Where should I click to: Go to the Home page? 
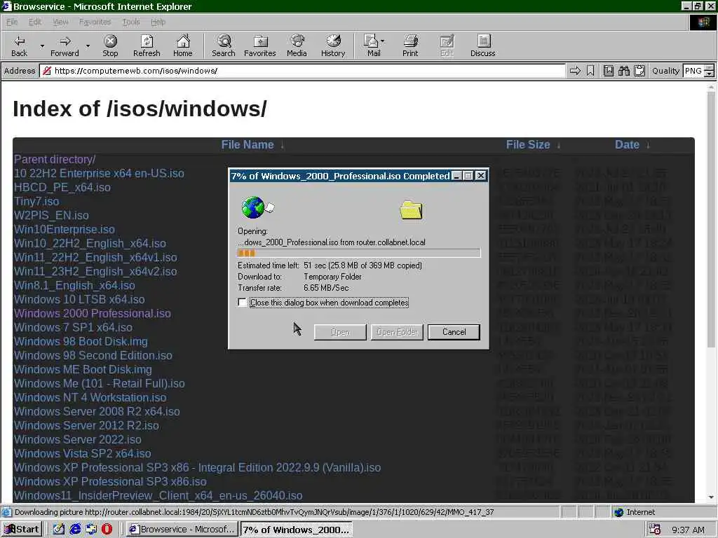183,46
